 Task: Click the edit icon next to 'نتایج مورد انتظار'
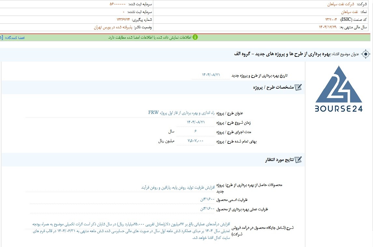pos(298,160)
